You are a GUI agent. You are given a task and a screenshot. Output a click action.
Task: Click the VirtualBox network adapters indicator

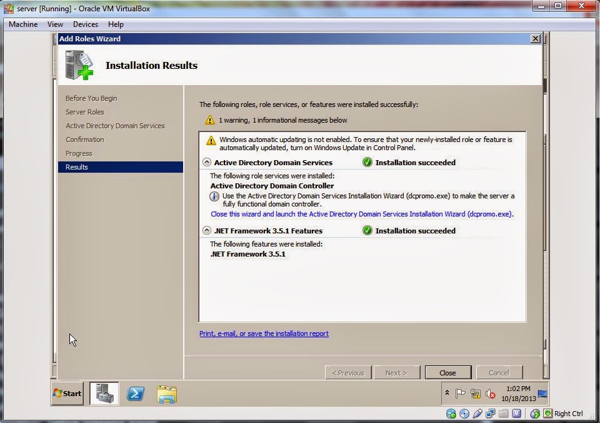coord(490,414)
